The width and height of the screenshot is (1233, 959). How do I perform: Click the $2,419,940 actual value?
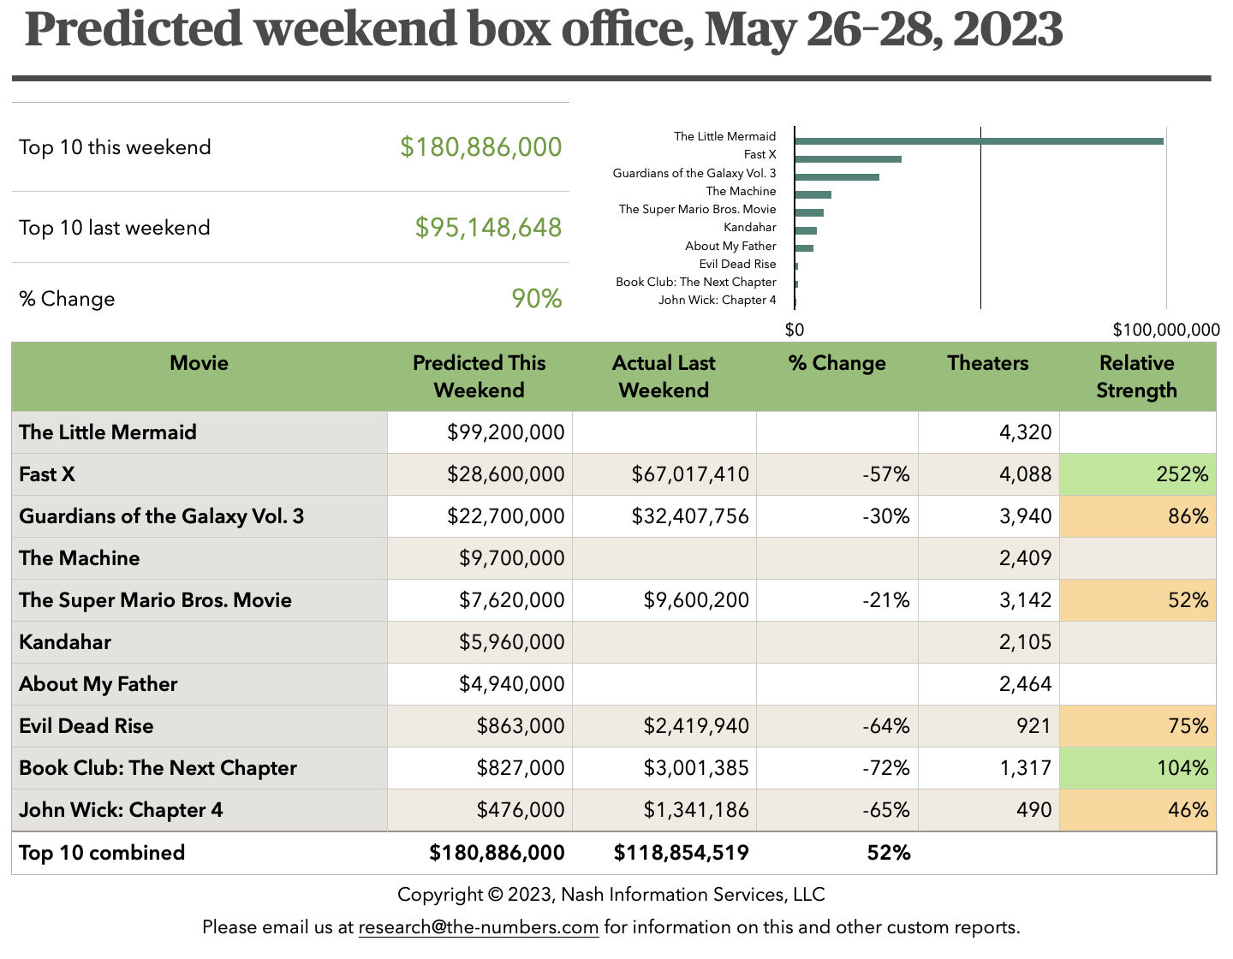click(x=696, y=726)
